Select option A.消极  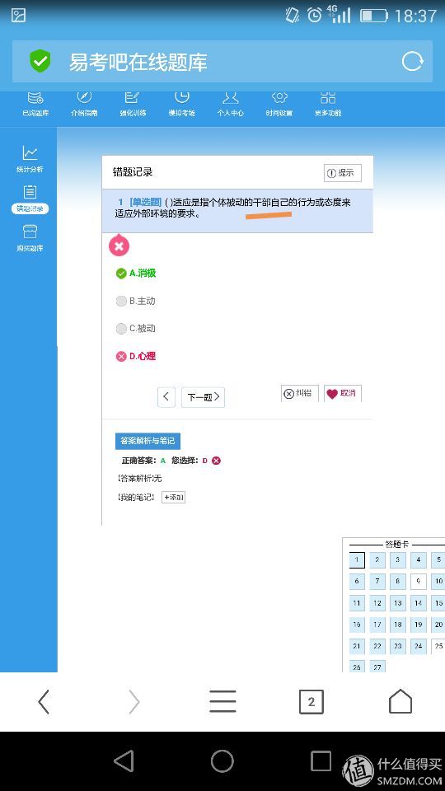point(136,274)
